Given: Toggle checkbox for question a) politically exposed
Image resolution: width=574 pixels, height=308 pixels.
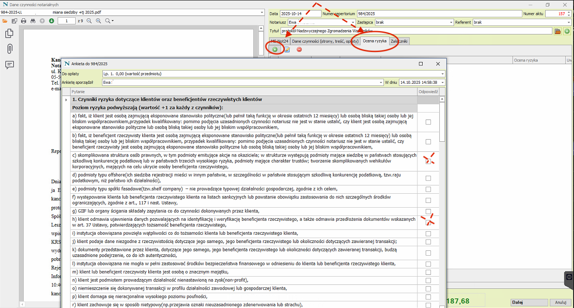Looking at the screenshot, I should 428,122.
